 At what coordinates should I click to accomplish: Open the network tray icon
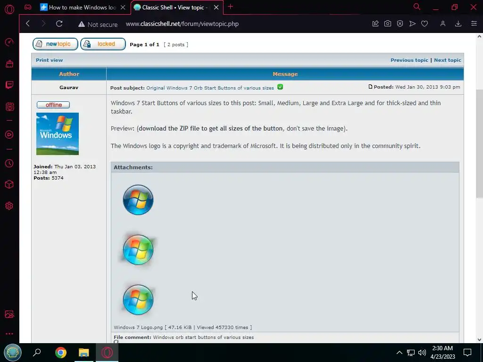click(411, 353)
